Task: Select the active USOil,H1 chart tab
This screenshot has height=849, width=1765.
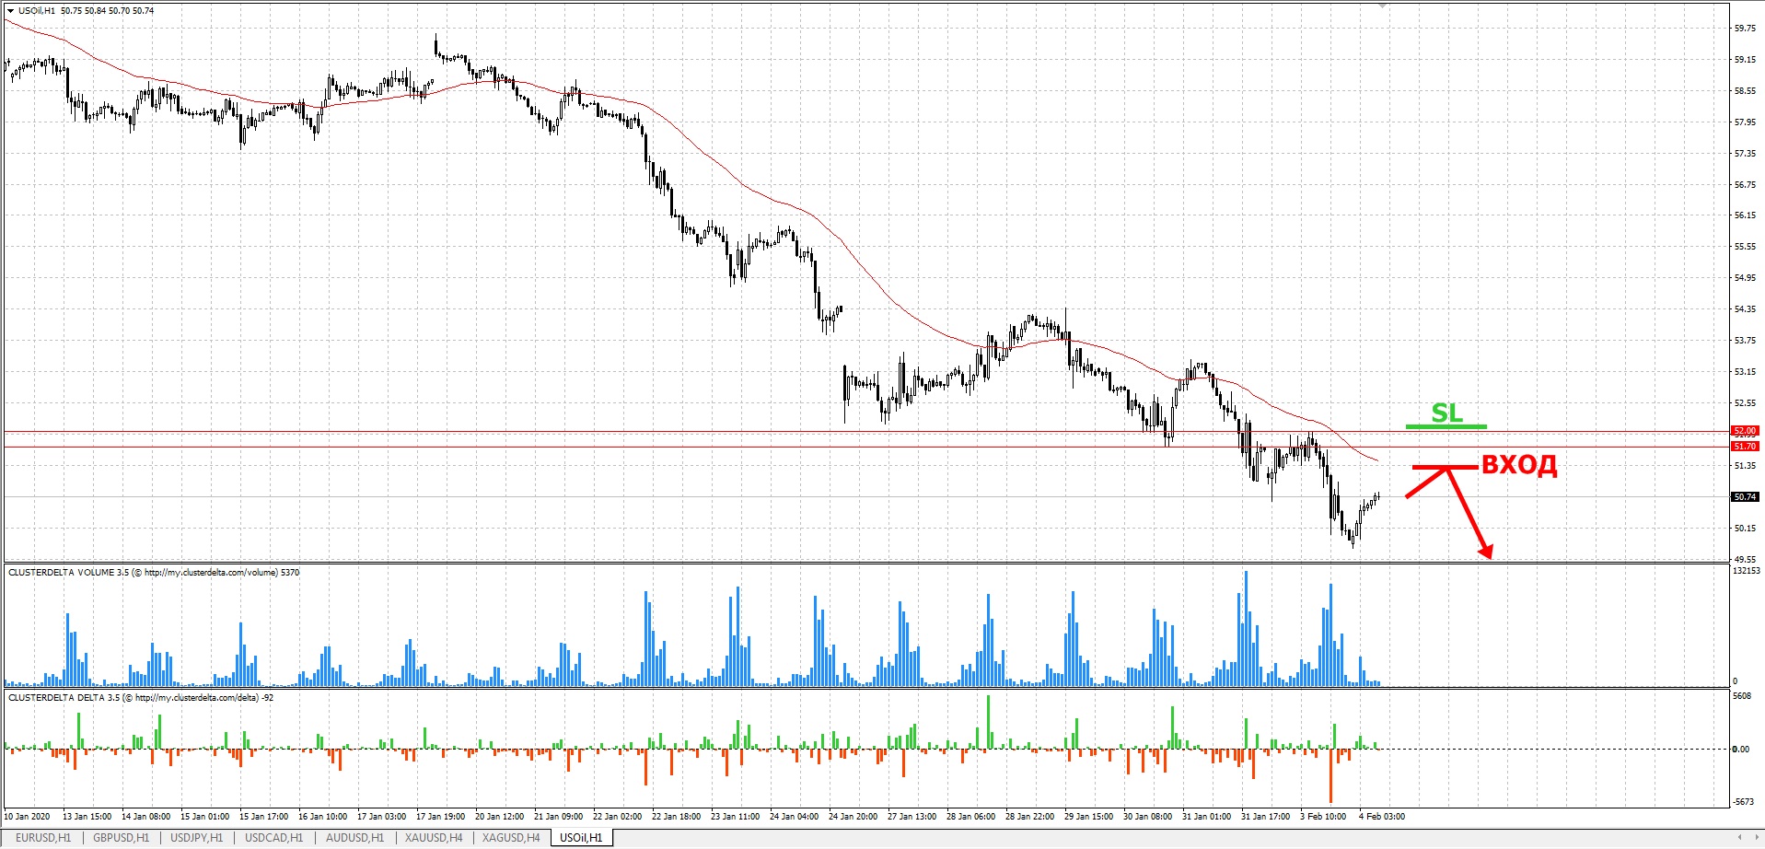Action: pos(582,838)
